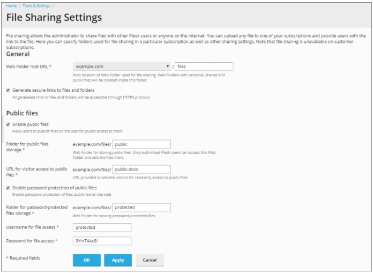The image size is (373, 273).
Task: Click the Username for file access label
Action: tap(32, 227)
